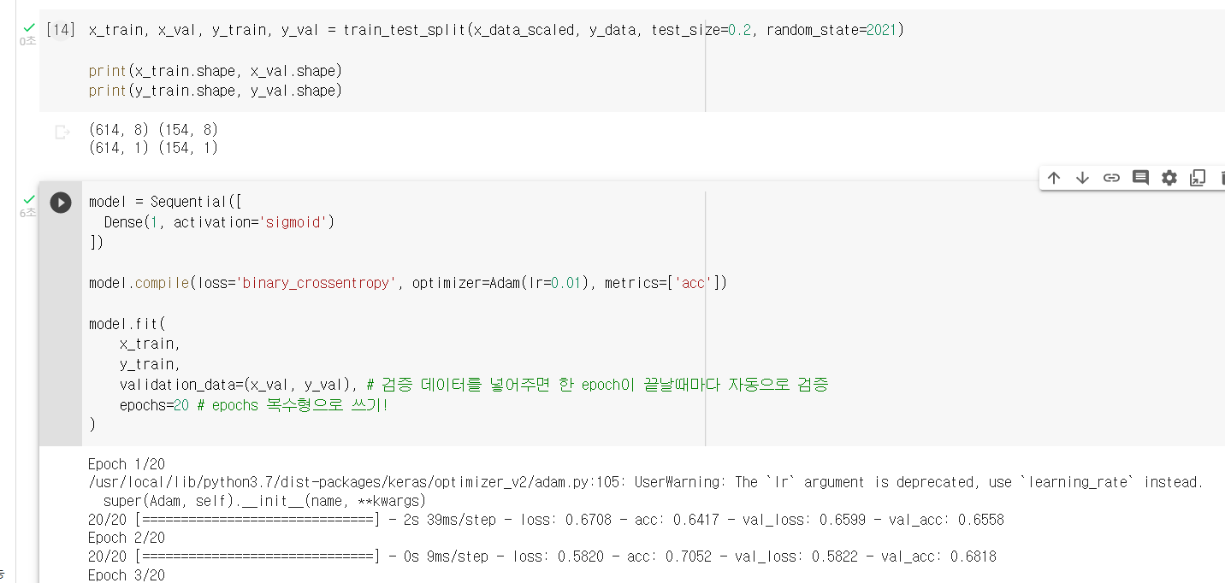Click the val_acc: 0.6558 value
Screen dimensions: 1225x583
[x=946, y=520]
